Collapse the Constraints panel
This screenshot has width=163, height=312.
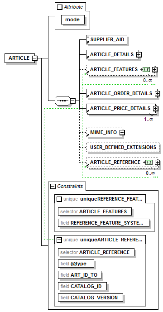[x=53, y=187]
